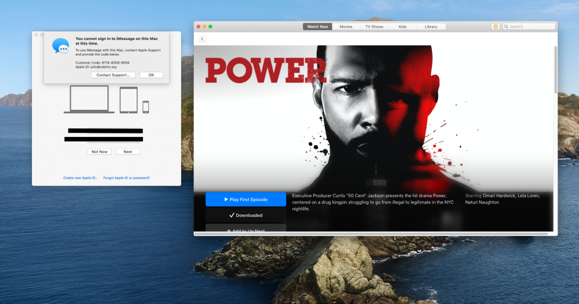Click OK in iMessage sign-in alert
Image resolution: width=579 pixels, height=304 pixels.
[x=151, y=75]
